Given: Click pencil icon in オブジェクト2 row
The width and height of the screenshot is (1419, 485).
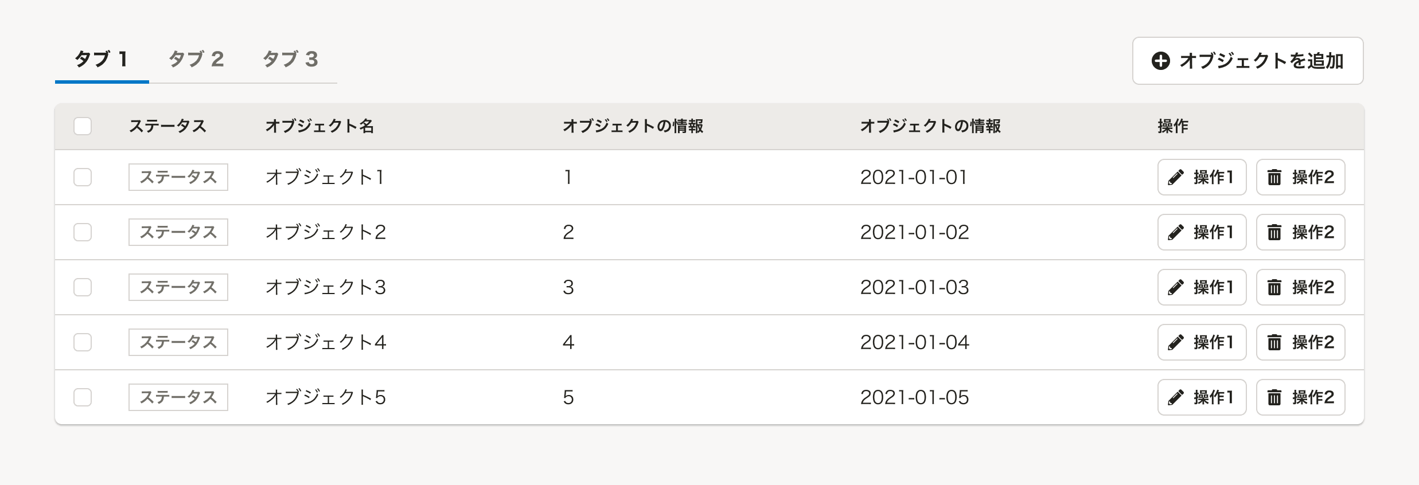Looking at the screenshot, I should tap(1176, 233).
